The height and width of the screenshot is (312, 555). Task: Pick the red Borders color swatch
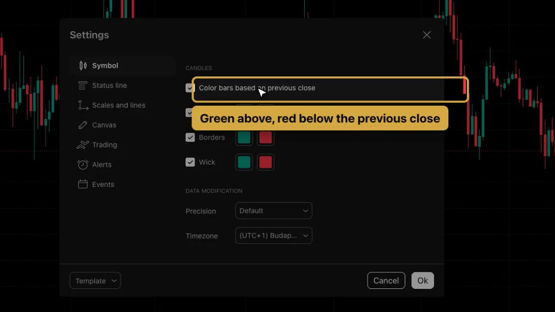tap(266, 137)
